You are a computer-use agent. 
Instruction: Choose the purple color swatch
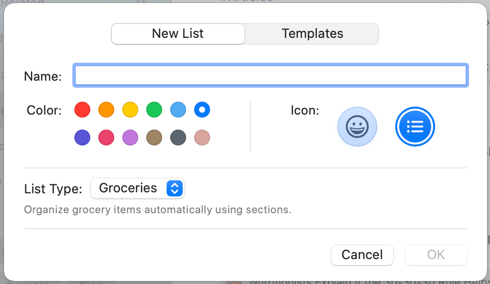[x=130, y=138]
